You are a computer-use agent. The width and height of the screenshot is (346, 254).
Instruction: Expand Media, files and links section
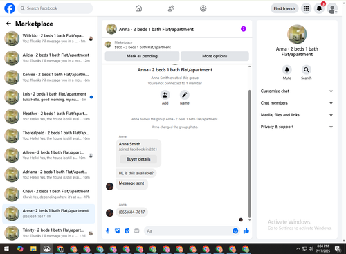[x=297, y=115]
